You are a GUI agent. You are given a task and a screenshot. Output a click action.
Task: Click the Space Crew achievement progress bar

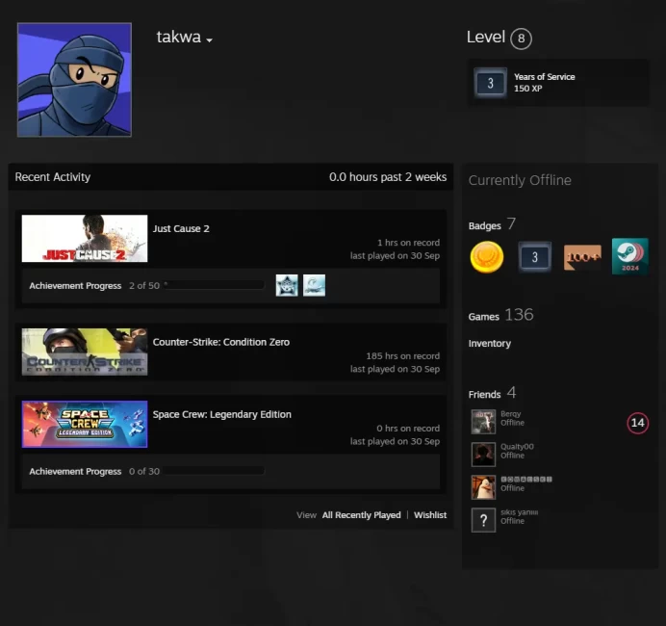pos(214,471)
